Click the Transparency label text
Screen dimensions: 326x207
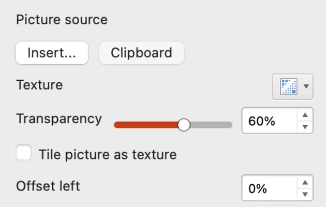(59, 119)
